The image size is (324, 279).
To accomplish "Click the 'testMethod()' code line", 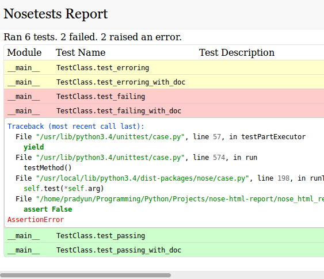I will 48,168.
